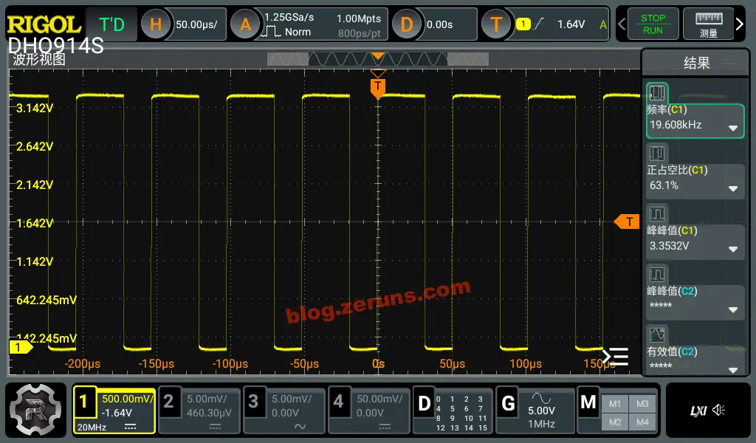Open the 1.64V trigger level setting

(x=571, y=24)
